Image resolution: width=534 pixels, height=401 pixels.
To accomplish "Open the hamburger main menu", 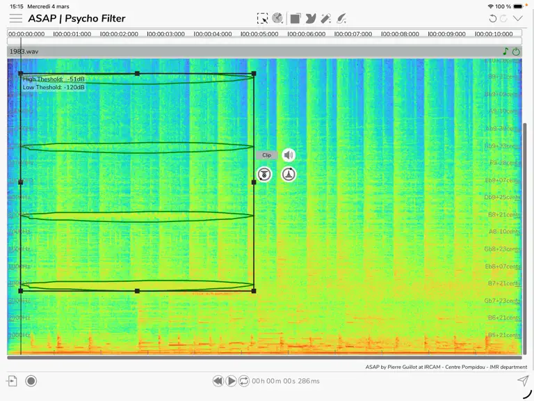I will [x=16, y=18].
